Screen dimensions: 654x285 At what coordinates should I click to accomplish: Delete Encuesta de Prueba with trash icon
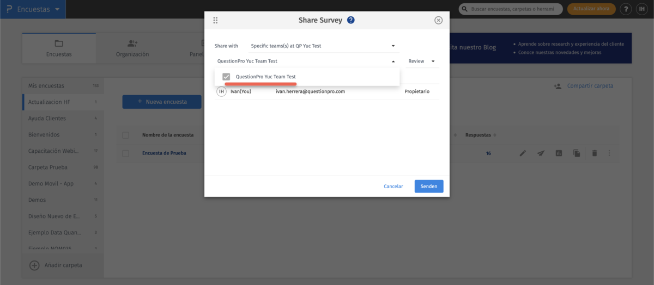(x=595, y=153)
